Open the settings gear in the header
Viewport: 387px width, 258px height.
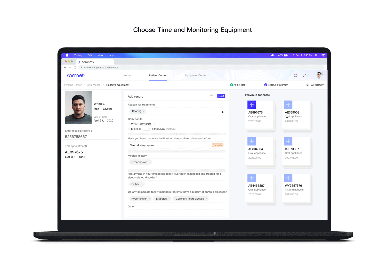tap(295, 75)
